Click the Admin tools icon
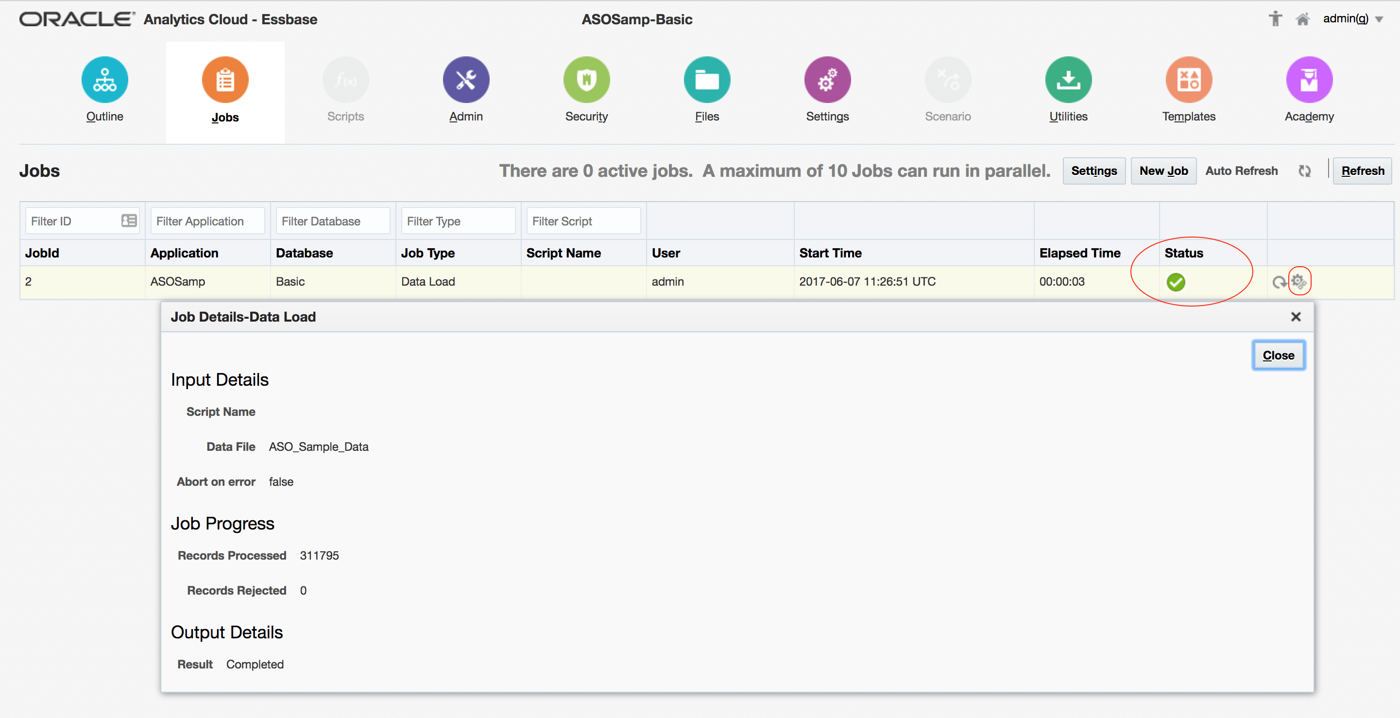 (x=466, y=80)
